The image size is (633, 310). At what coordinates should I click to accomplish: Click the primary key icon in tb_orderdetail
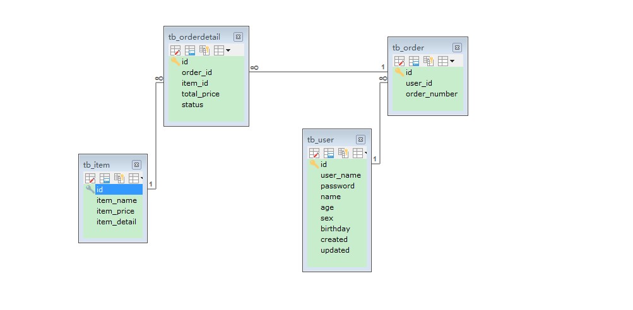175,61
